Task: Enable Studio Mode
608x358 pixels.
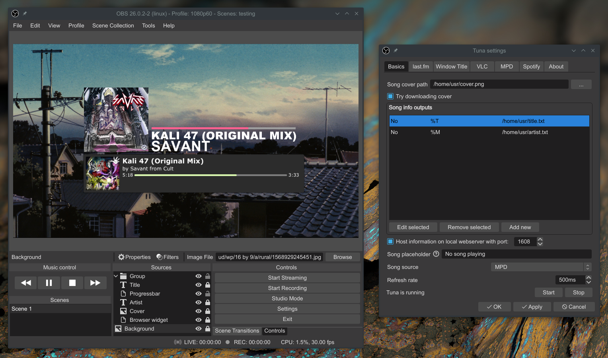Action: pyautogui.click(x=287, y=298)
